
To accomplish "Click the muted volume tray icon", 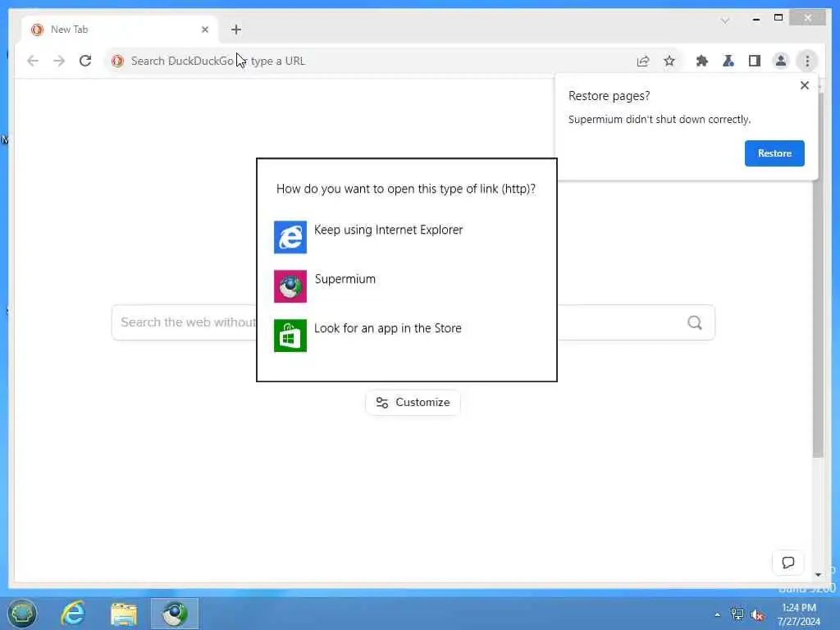I will tap(757, 615).
